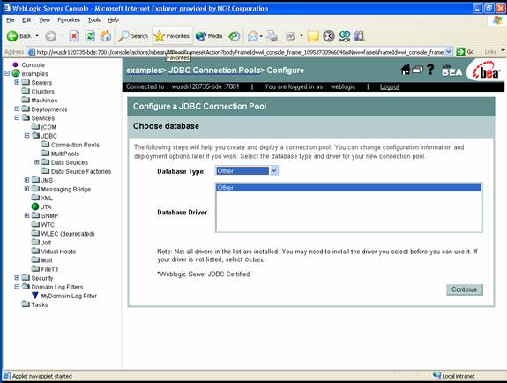Select Console in navigation tree

[x=33, y=64]
